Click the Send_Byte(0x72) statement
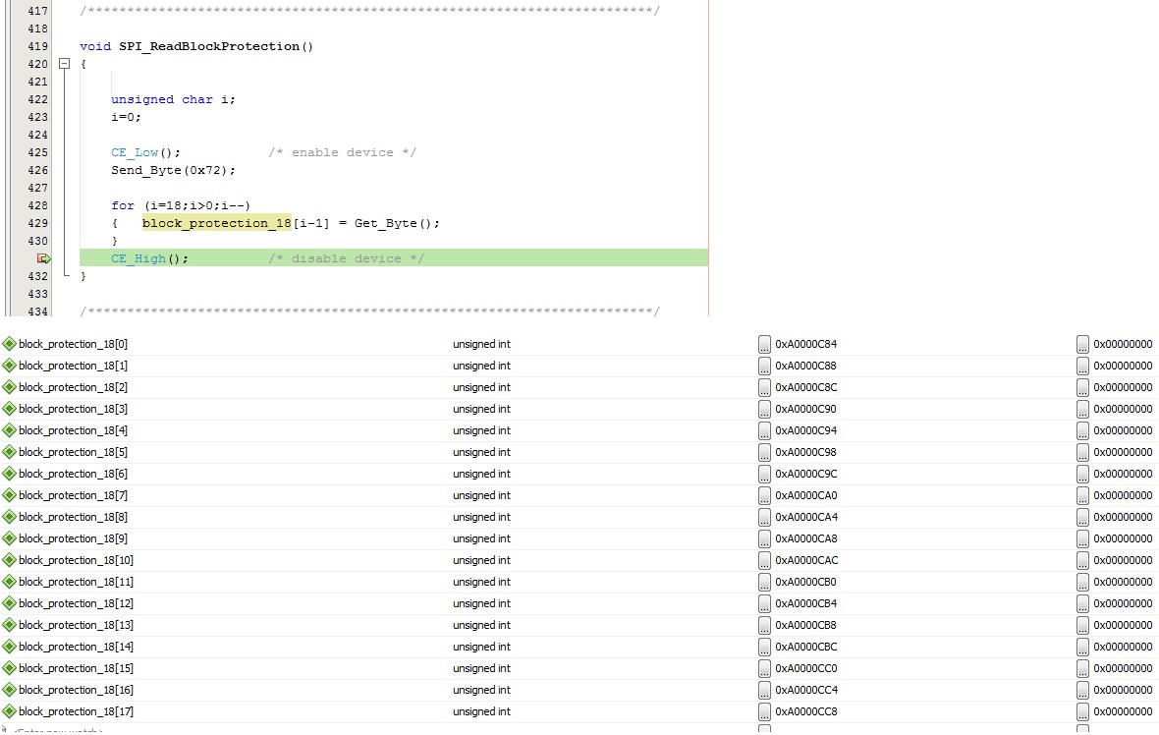 (x=173, y=170)
